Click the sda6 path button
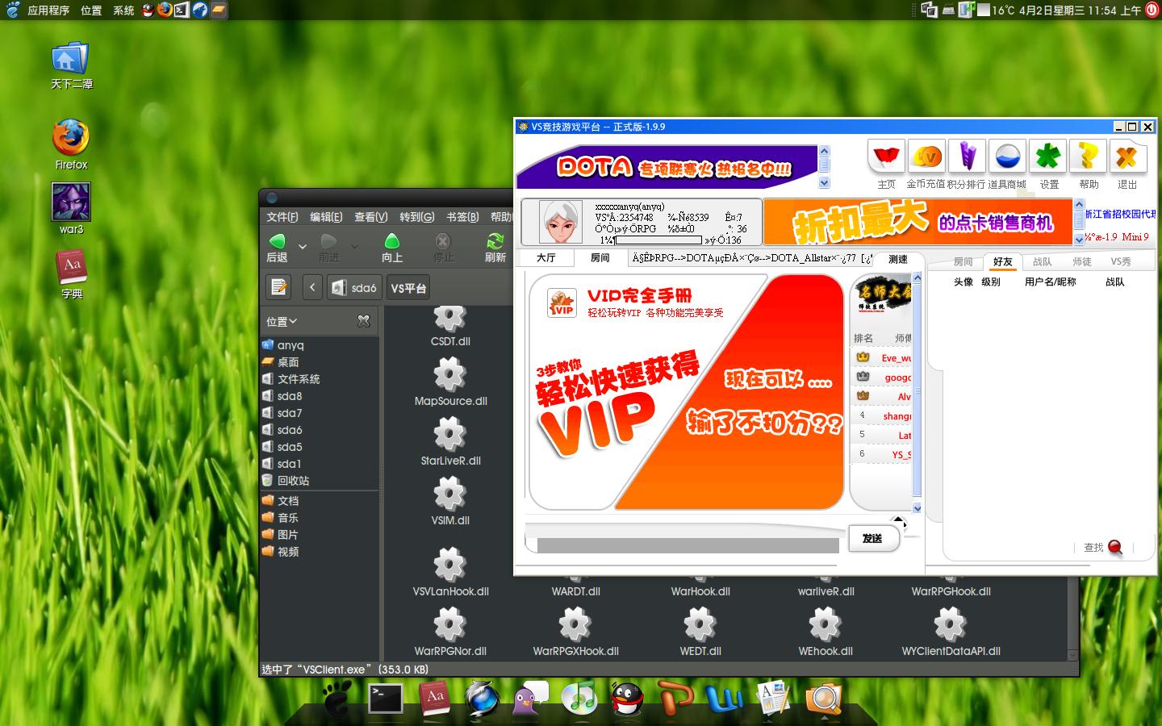Screen dimensions: 1162x726 click(355, 287)
